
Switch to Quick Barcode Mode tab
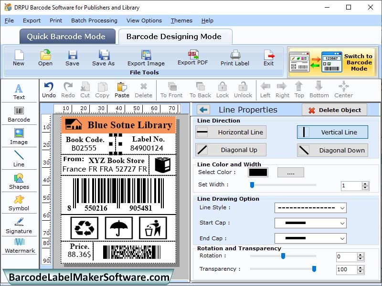click(x=67, y=36)
